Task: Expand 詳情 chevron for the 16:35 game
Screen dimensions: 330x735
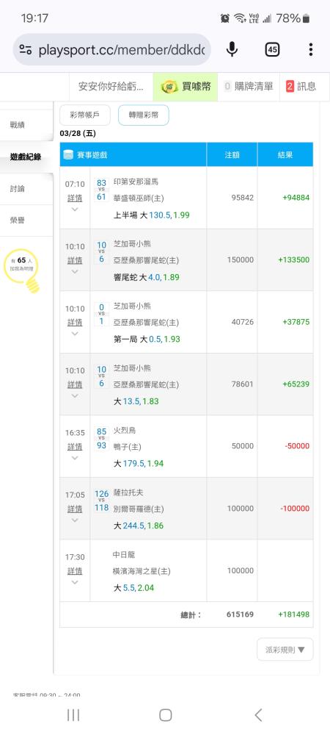Action: 75,458
